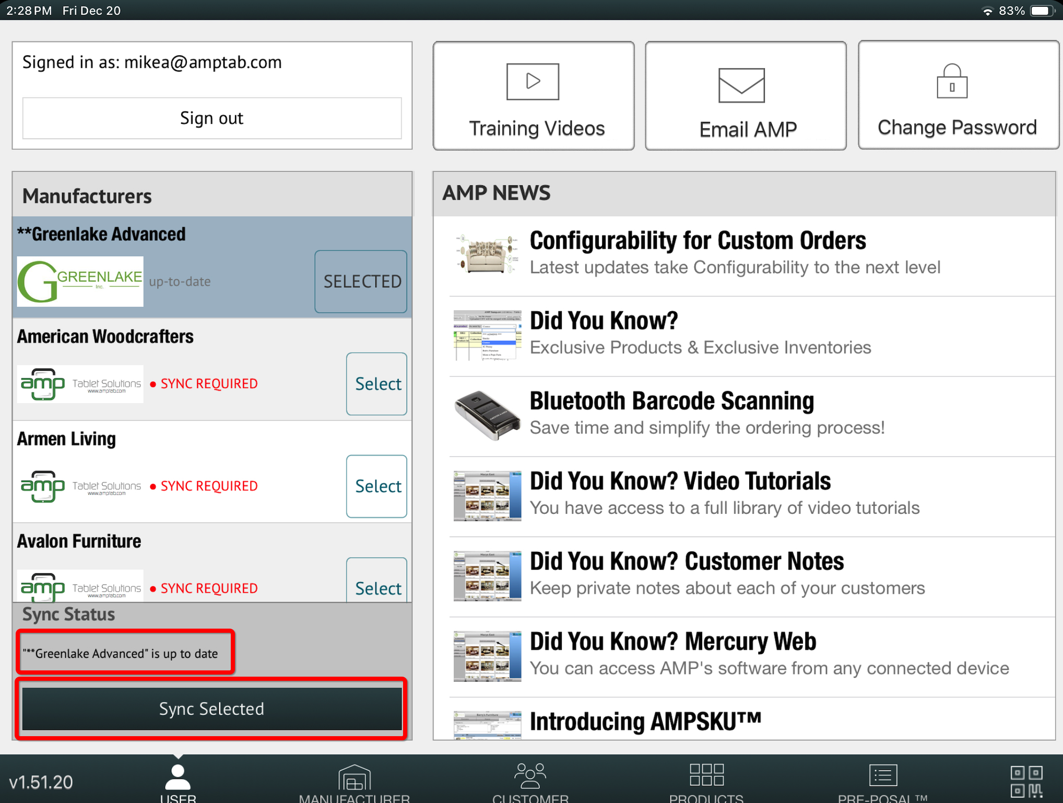Click the Email AMP envelope icon

(x=741, y=85)
